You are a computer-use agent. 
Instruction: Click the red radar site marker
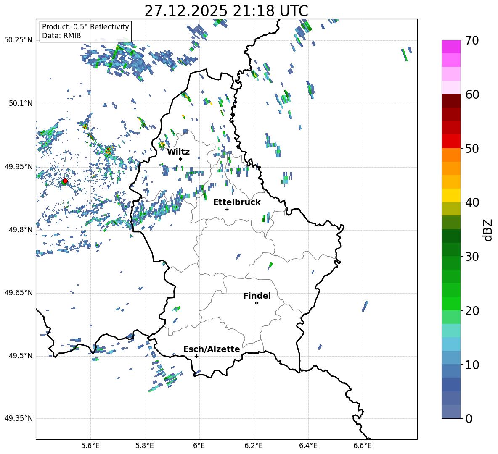(65, 181)
